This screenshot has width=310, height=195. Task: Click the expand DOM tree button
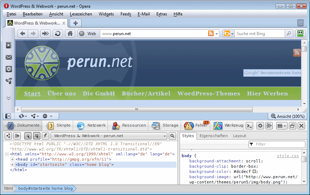coord(8,136)
